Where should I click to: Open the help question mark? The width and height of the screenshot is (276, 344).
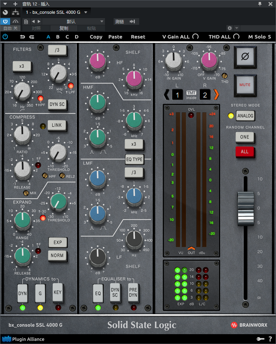270,339
